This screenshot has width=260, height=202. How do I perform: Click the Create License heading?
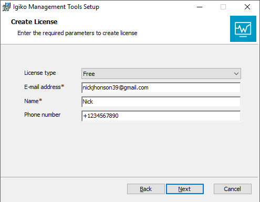click(34, 22)
